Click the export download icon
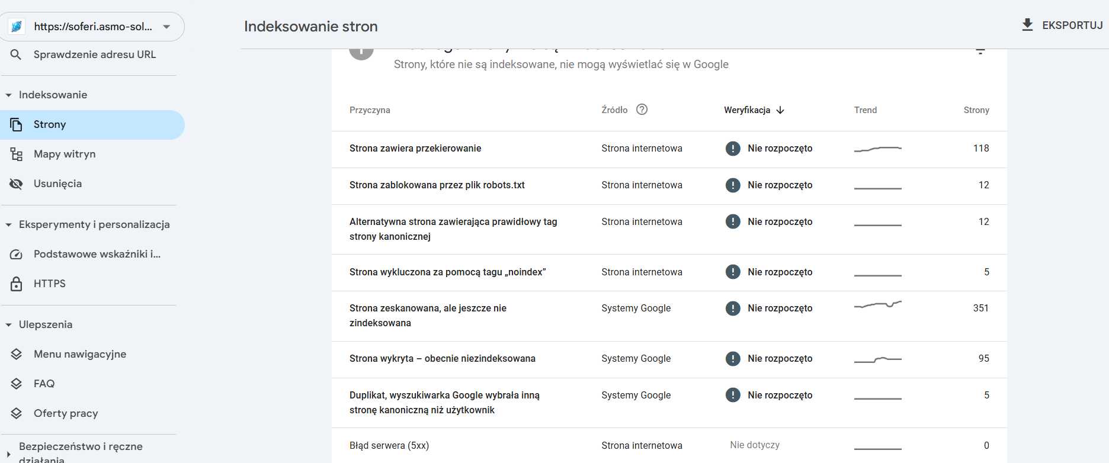The height and width of the screenshot is (463, 1109). coord(1027,25)
